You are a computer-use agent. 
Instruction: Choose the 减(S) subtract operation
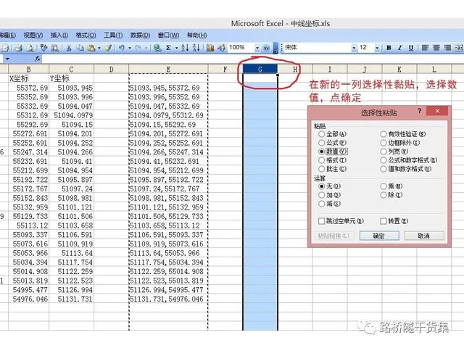coord(330,204)
